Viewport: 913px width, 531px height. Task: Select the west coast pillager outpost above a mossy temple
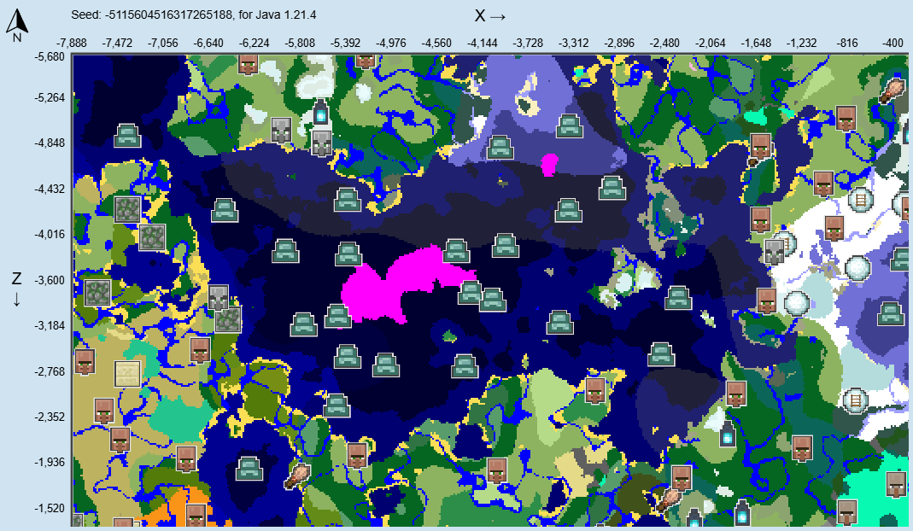tap(219, 298)
